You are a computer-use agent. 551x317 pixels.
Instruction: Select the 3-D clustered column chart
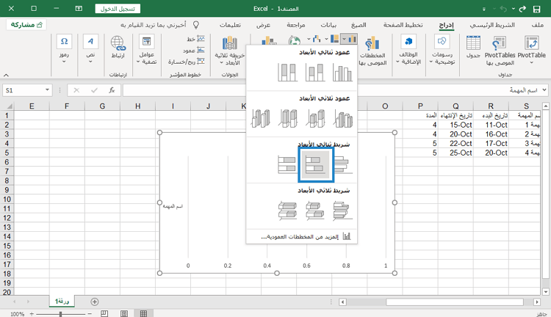click(x=343, y=118)
